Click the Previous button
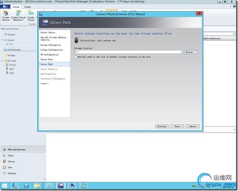The image size is (238, 191). 162,126
